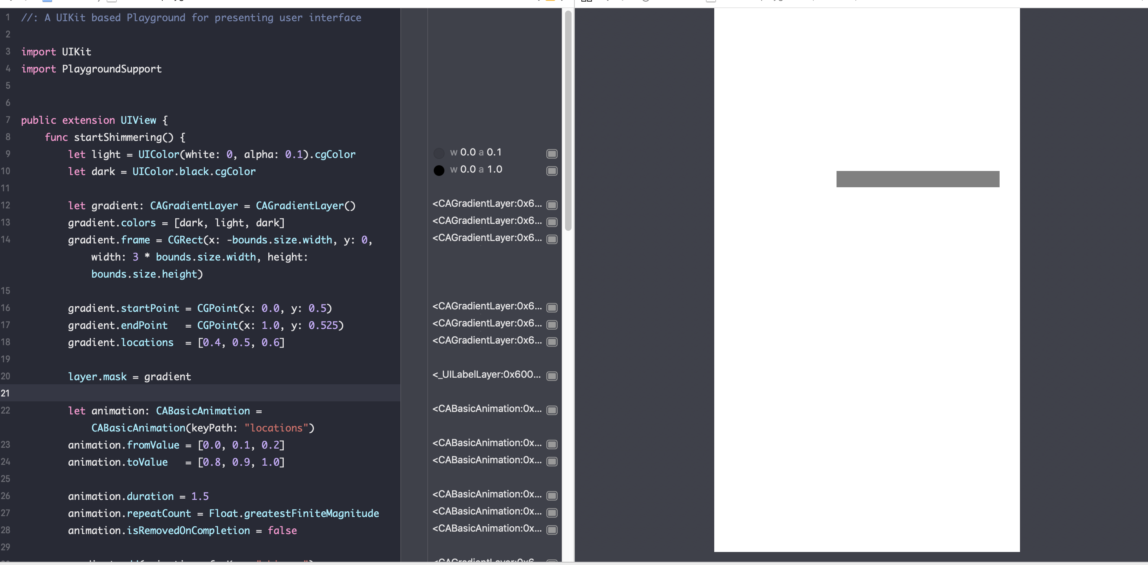This screenshot has height=565, width=1148.
Task: Click the startShimmering function name
Action: [118, 137]
